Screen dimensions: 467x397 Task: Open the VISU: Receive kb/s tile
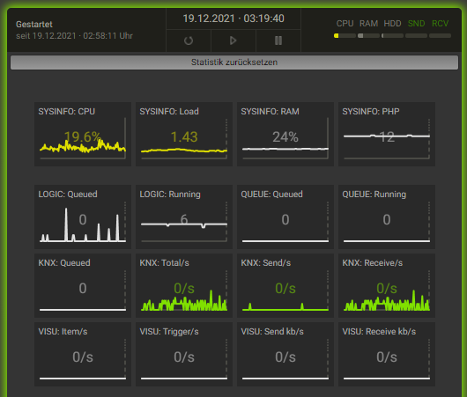tap(387, 355)
